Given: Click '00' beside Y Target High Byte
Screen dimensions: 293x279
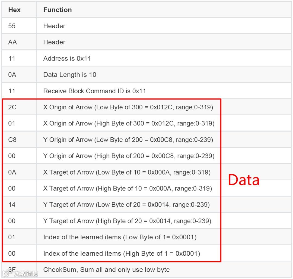Looking at the screenshot, I should point(12,221).
